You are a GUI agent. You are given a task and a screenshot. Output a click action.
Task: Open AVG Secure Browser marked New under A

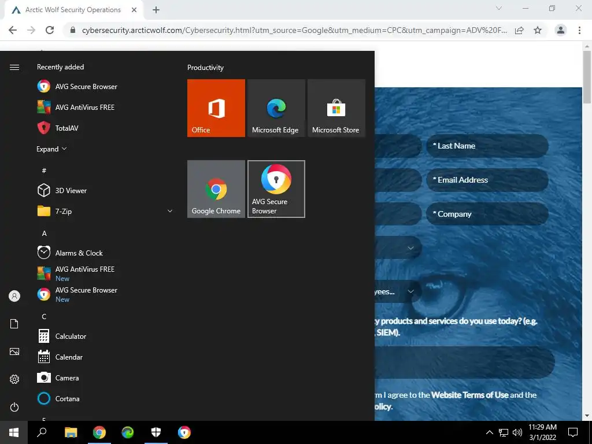[x=77, y=294]
